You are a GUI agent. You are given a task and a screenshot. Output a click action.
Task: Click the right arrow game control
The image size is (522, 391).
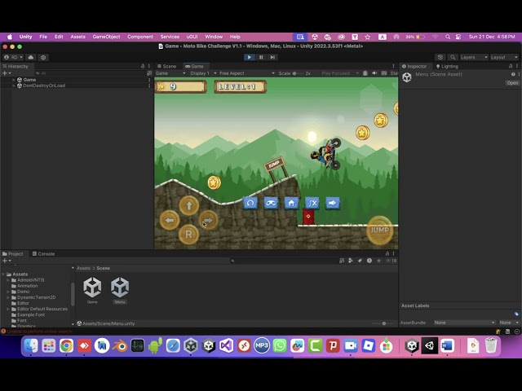click(x=208, y=220)
